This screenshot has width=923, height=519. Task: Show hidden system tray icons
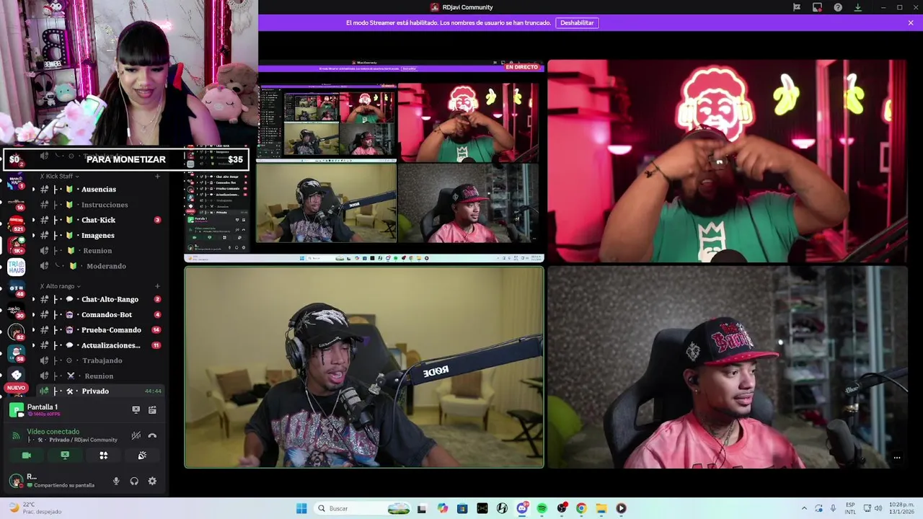pos(804,508)
